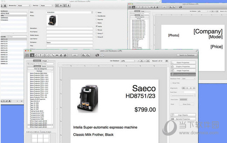Click the Date field stepper arrows
Screen dimensions: 227x143
92,12
